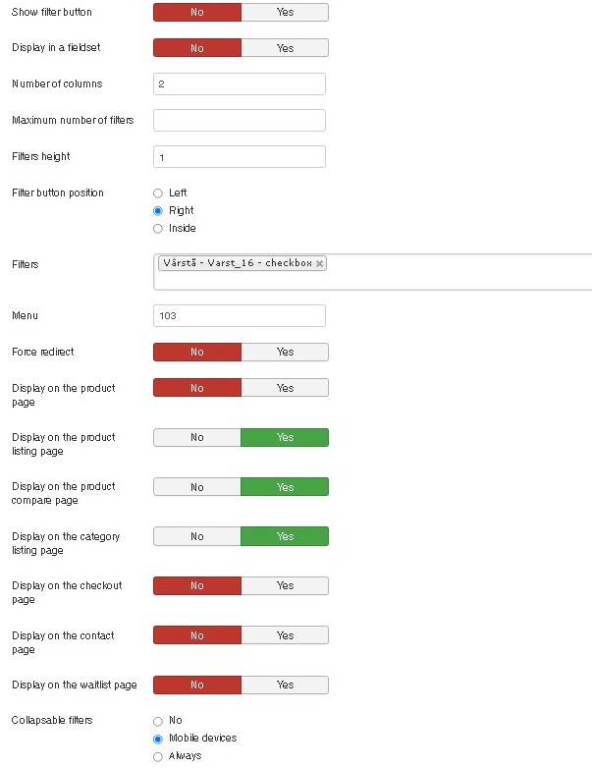
Task: Switch product listing page display to No
Action: [x=197, y=437]
